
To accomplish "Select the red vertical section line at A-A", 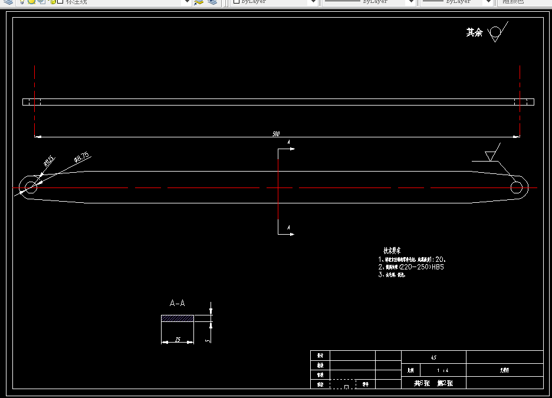I will tap(278, 189).
